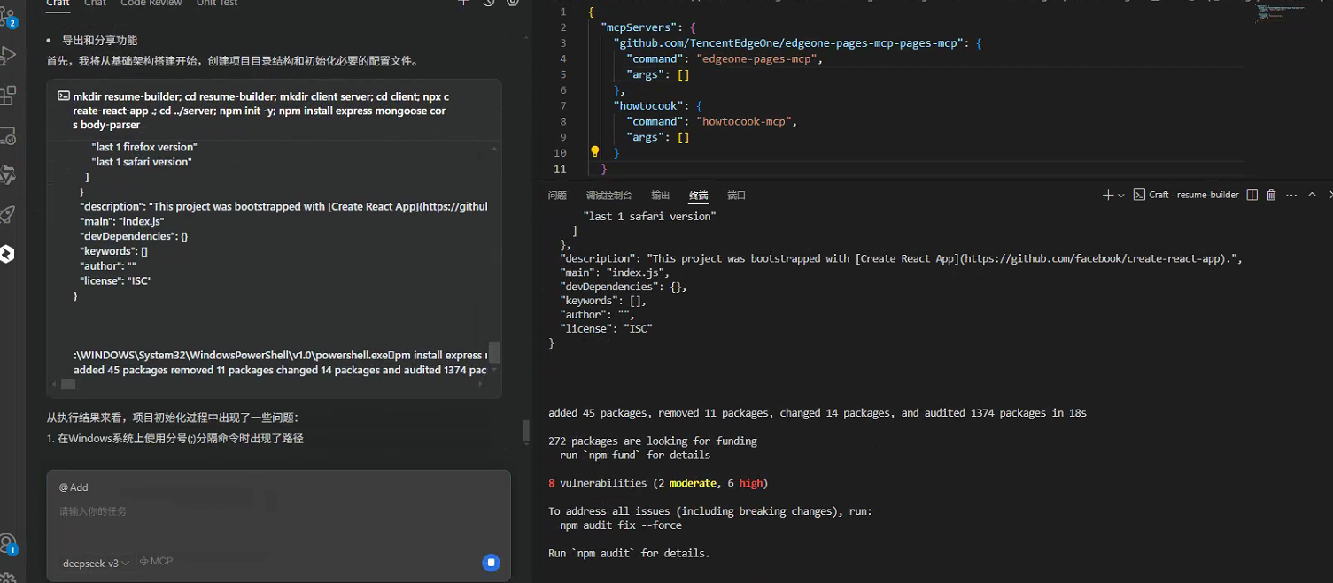Viewport: 1333px width, 583px height.
Task: Create a new terminal with plus icon
Action: tap(1107, 195)
